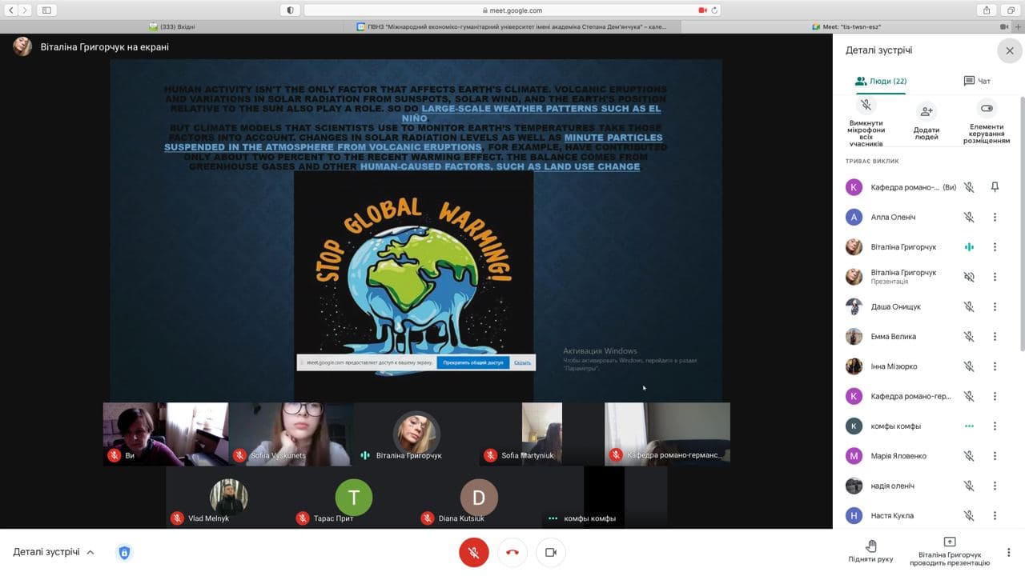Click muted mic icon for Інна Мізюрко
Screen dimensions: 1025x576
969,366
